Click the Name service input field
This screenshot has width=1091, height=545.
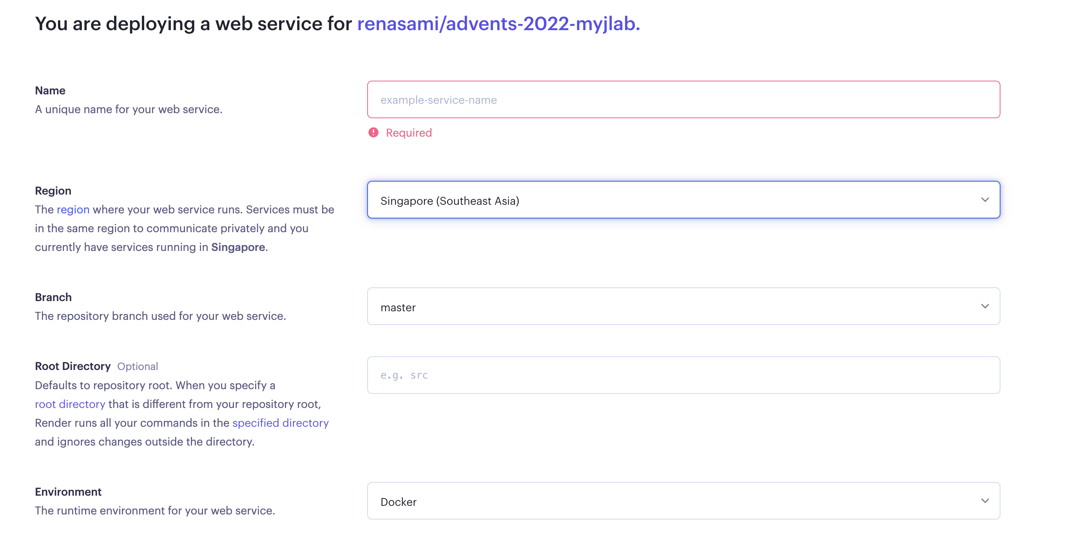pyautogui.click(x=683, y=100)
